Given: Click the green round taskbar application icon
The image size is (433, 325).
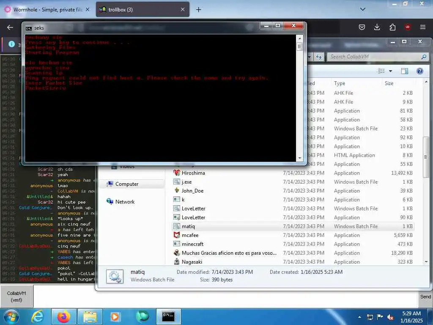Looking at the screenshot, I should pos(143,317).
